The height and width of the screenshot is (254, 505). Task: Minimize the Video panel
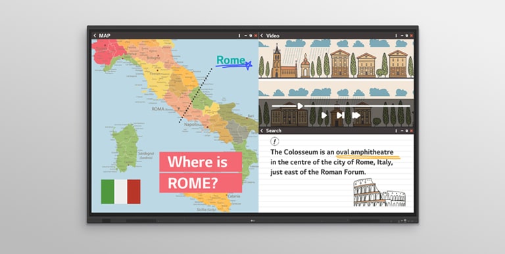tap(402, 35)
